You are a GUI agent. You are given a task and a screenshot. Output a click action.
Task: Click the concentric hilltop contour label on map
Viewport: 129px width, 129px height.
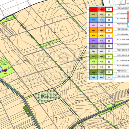pyautogui.click(x=62, y=30)
